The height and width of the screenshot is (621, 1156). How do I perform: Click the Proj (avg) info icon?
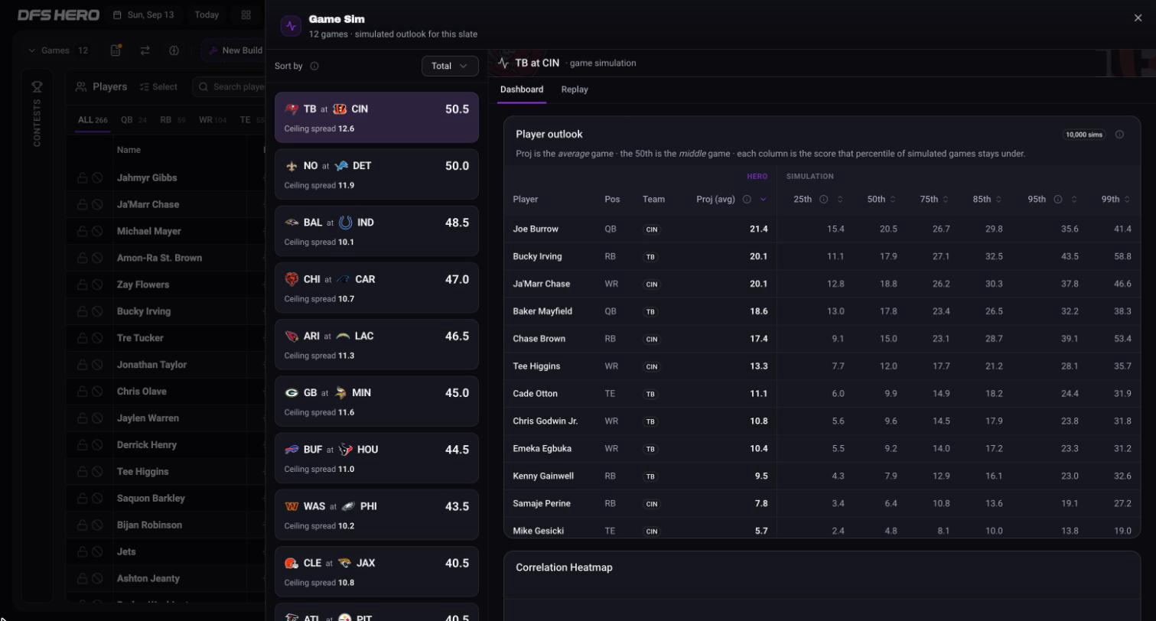pos(747,200)
